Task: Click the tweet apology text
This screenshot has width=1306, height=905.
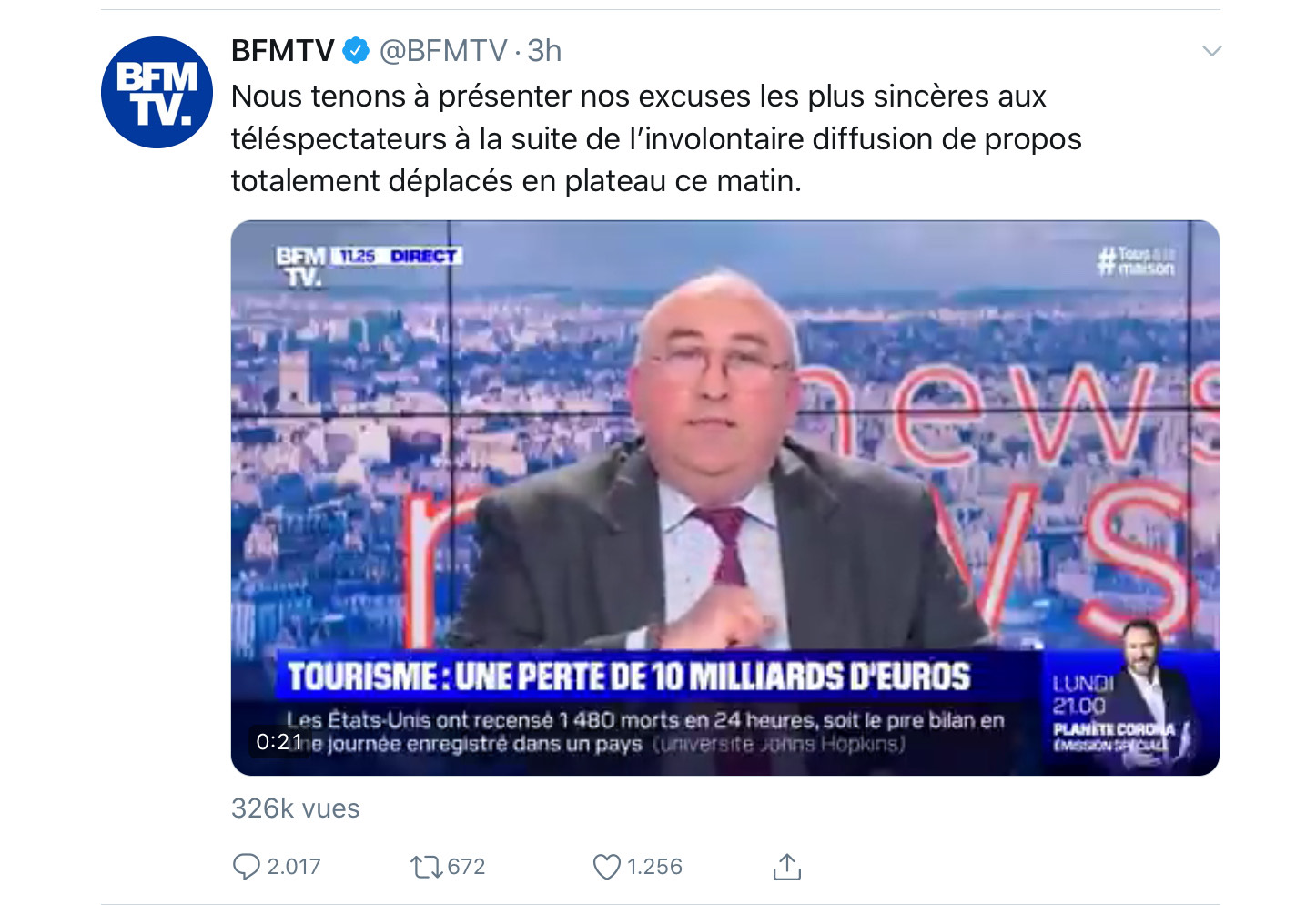Action: point(656,138)
